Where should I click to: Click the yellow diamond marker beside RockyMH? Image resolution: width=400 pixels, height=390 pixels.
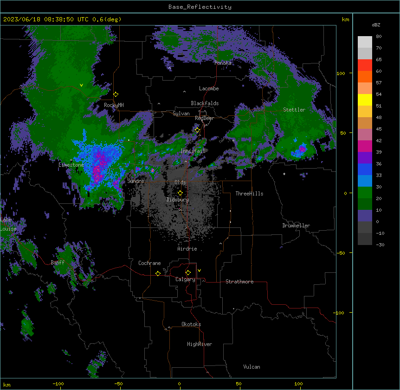(116, 94)
